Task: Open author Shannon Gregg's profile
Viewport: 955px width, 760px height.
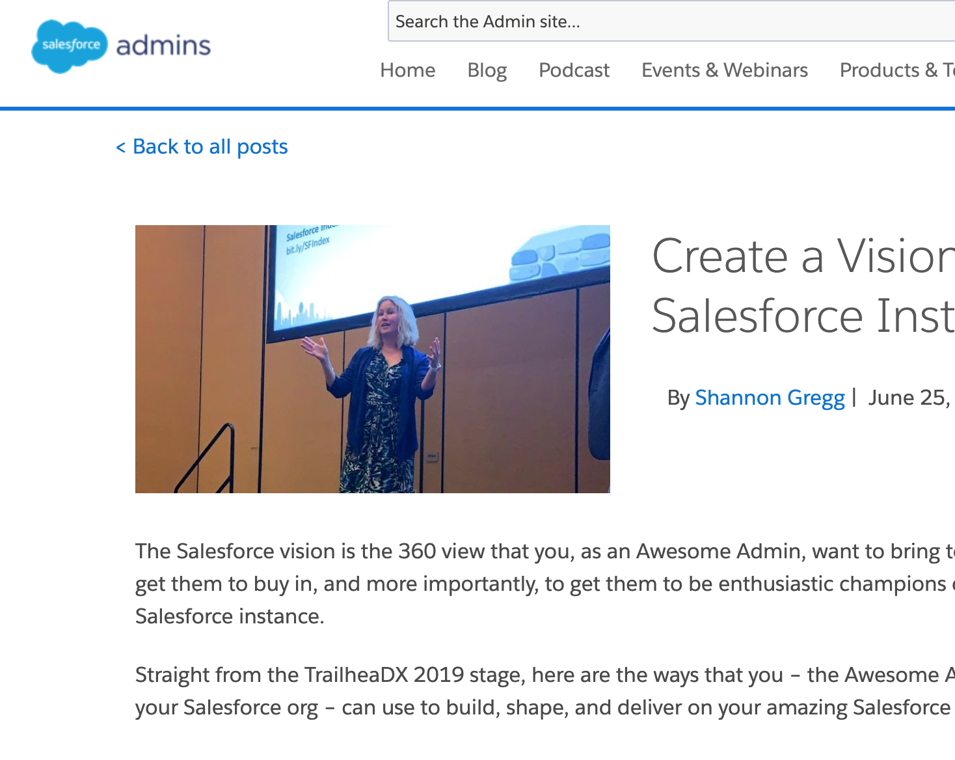Action: 770,398
